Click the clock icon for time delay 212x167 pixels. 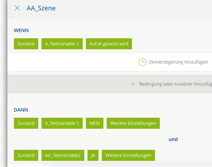point(142,62)
